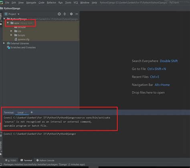This screenshot has width=190, height=168.
Task: Add a new terminal session with plus
Action: [32, 112]
